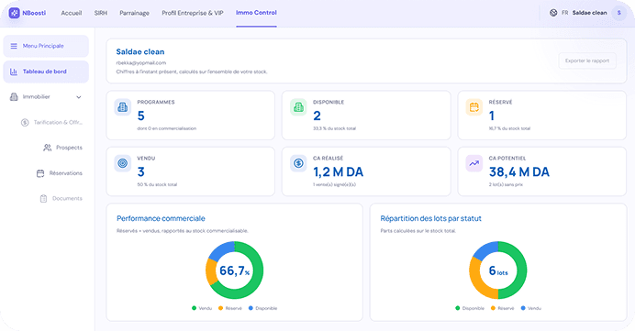Expand the Immobilier chevron
635x331 pixels.
(79, 97)
